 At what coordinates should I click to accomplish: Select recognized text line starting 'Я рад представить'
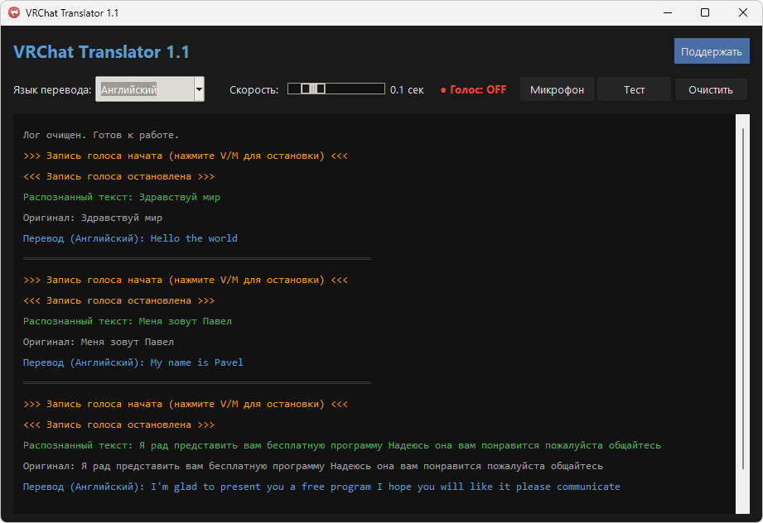click(341, 445)
